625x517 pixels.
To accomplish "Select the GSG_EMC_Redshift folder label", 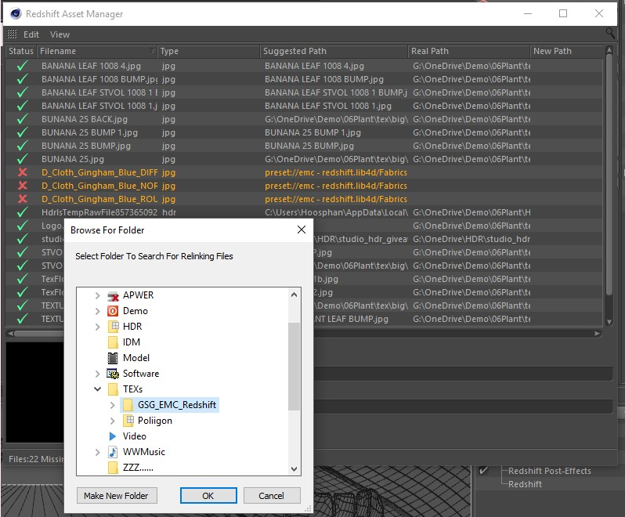I will [x=177, y=405].
